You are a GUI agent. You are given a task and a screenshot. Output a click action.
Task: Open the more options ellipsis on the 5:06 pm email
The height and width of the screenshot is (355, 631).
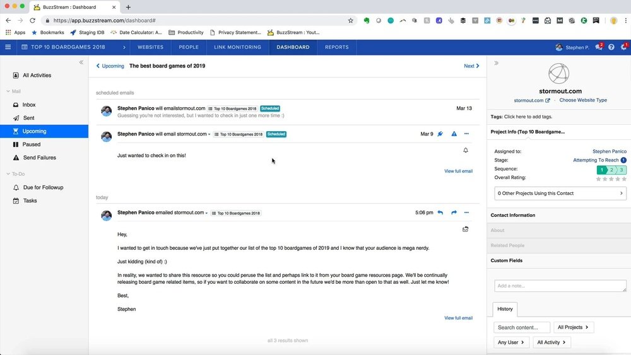(466, 212)
